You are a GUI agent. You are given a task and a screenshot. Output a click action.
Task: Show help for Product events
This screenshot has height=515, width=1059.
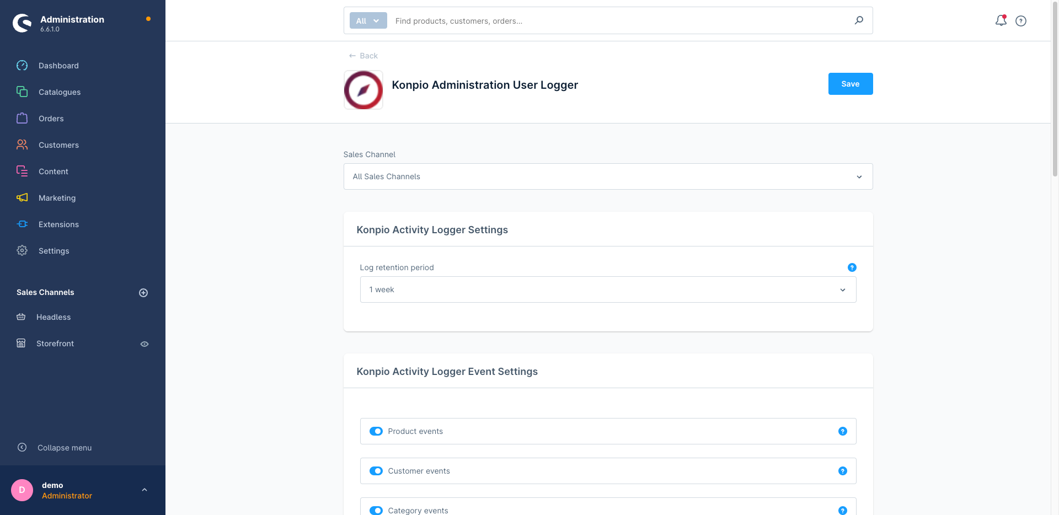point(843,431)
